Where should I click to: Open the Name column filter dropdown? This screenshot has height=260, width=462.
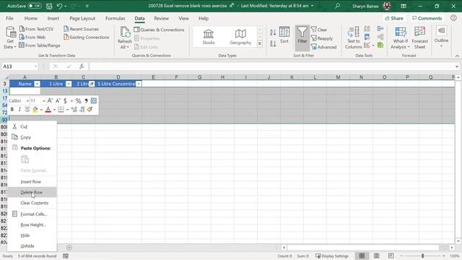point(37,84)
